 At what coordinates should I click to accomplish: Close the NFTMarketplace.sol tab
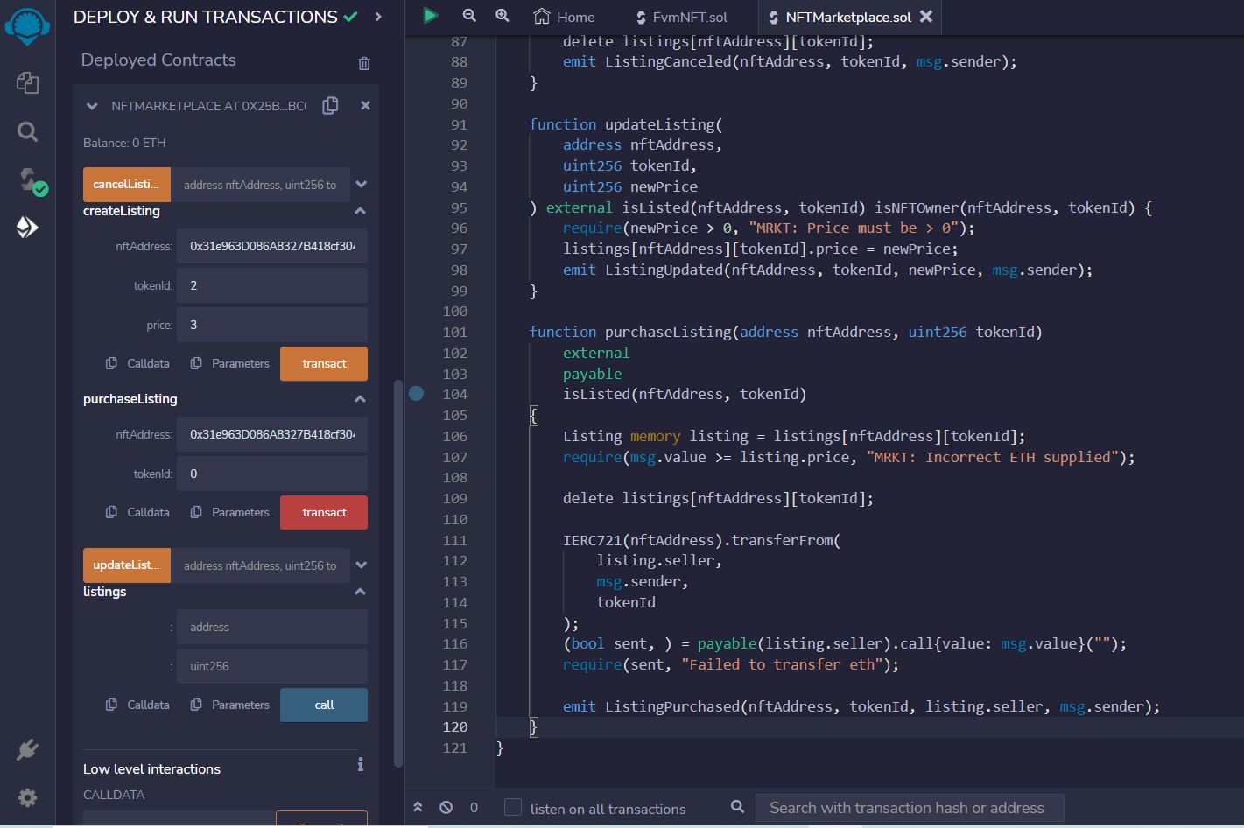pyautogui.click(x=926, y=16)
